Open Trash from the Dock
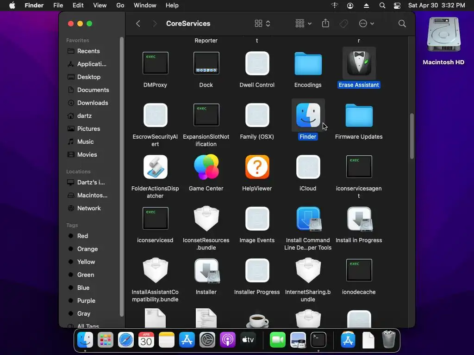 click(388, 340)
